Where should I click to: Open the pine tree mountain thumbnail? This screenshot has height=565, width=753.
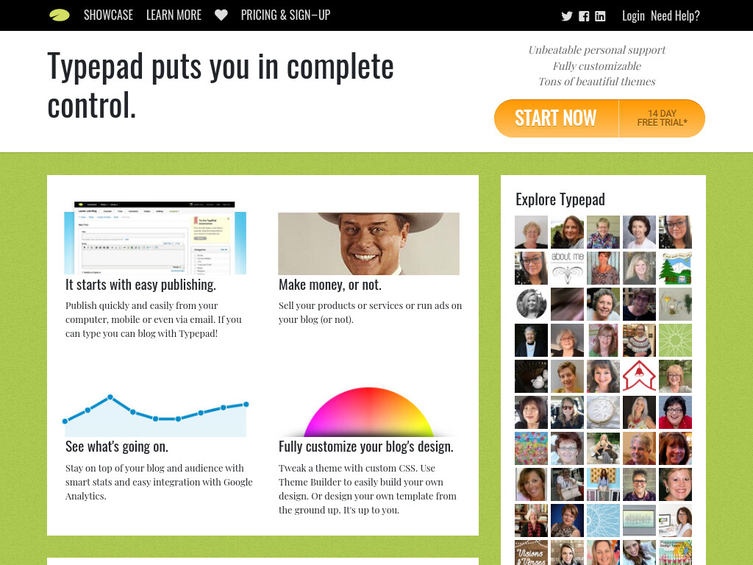point(675,268)
